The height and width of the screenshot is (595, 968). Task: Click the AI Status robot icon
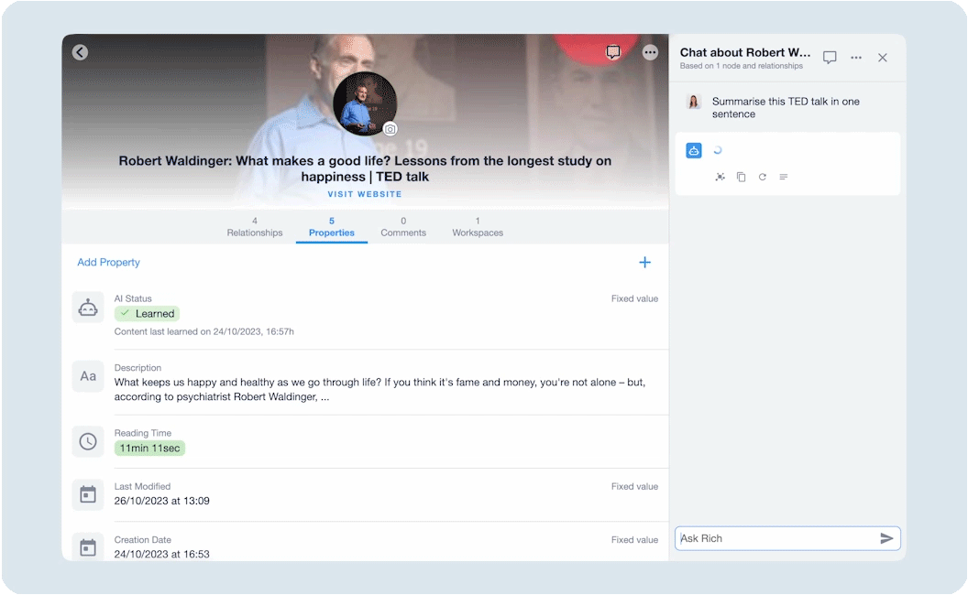(x=88, y=308)
